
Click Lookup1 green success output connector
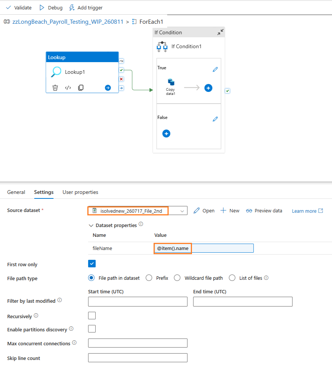click(x=121, y=70)
